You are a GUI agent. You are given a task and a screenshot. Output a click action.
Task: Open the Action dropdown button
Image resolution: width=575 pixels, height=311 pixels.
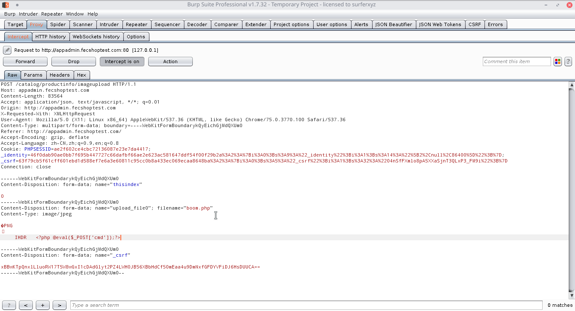(170, 61)
